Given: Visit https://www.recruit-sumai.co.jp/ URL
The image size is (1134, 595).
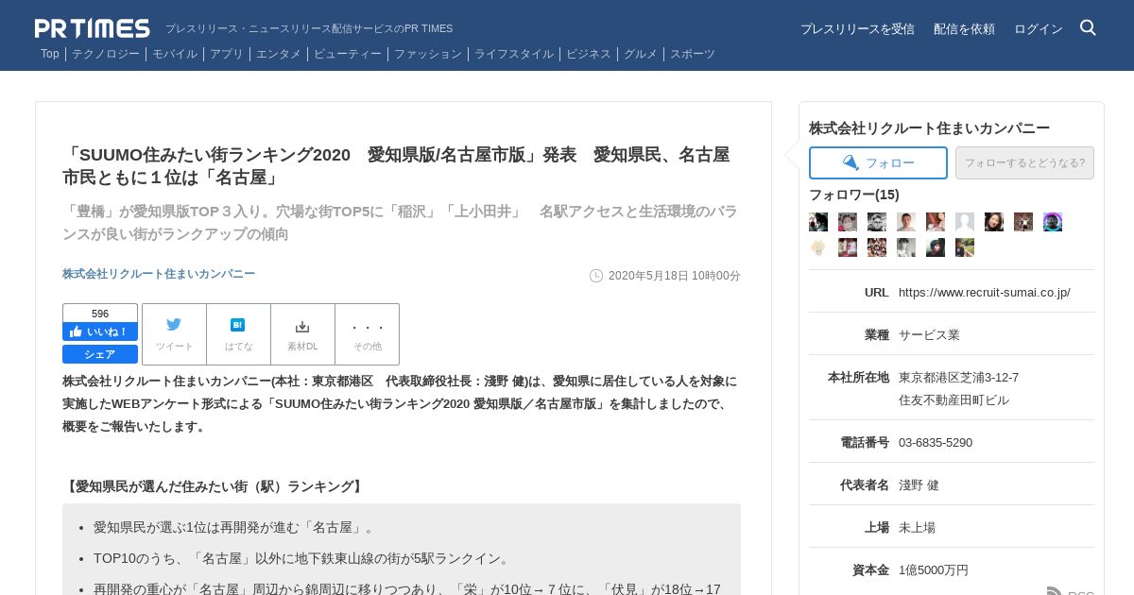Looking at the screenshot, I should click(985, 292).
